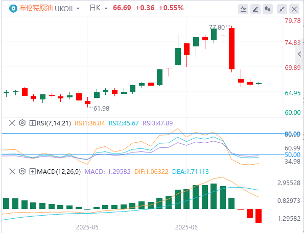Expand the right side panel arrow

tap(299, 54)
